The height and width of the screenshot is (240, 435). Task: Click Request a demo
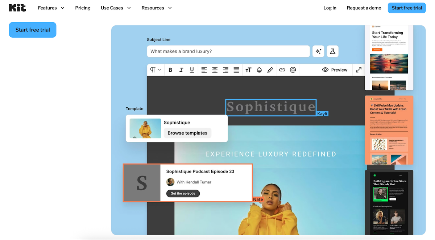[364, 8]
